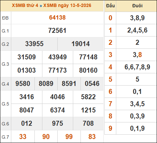Click G.7 number 90

coord(46,137)
